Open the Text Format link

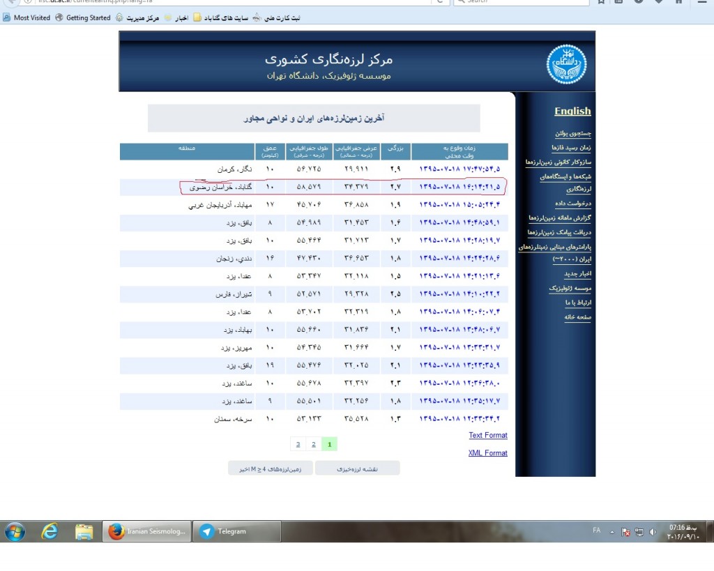point(487,435)
